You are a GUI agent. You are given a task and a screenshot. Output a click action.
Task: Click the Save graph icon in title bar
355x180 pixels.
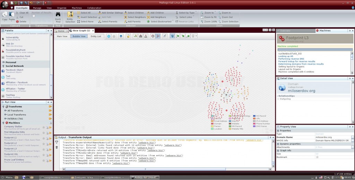pyautogui.click(x=21, y=3)
